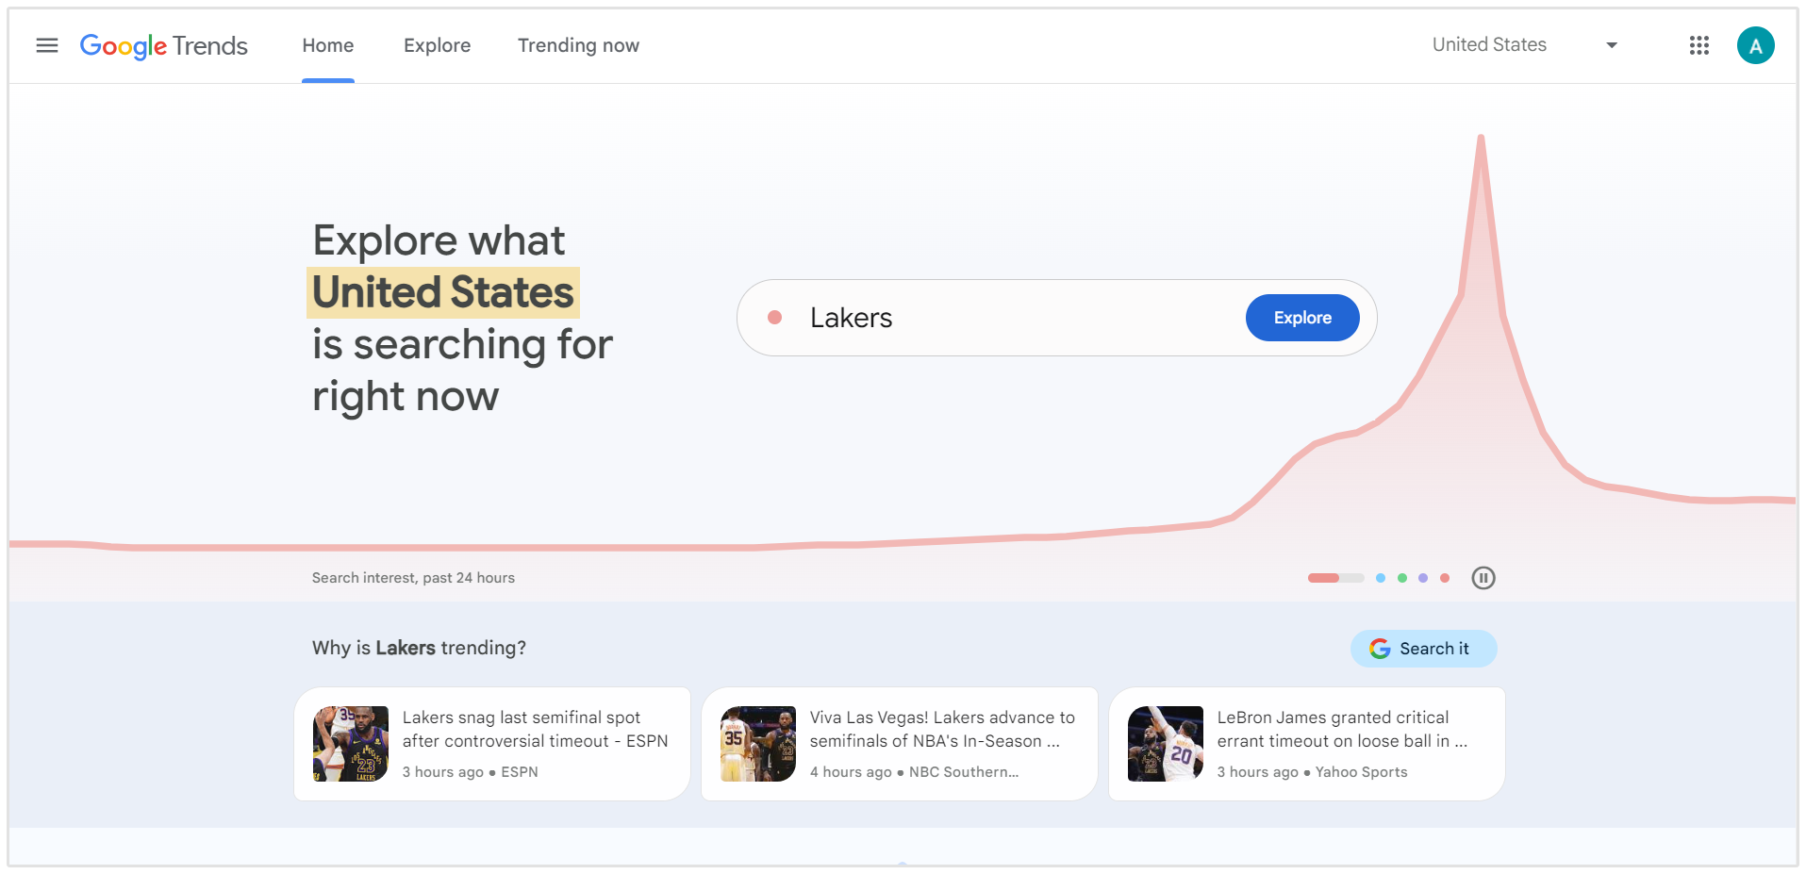
Task: Click the Search it button
Action: pyautogui.click(x=1423, y=649)
